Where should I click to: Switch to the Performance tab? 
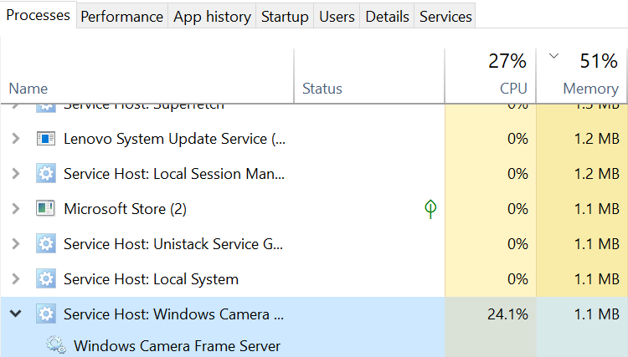pyautogui.click(x=121, y=16)
